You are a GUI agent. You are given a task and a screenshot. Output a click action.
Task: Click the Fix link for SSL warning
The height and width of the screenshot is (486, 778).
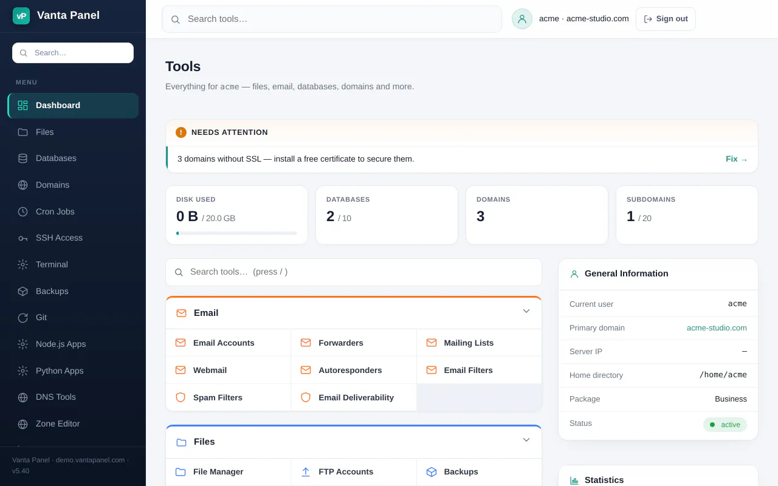click(x=737, y=159)
